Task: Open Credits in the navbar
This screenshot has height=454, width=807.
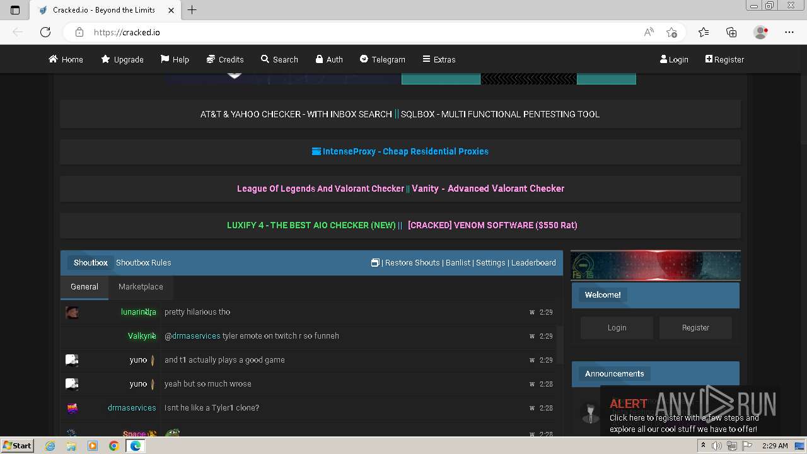Action: tap(225, 59)
